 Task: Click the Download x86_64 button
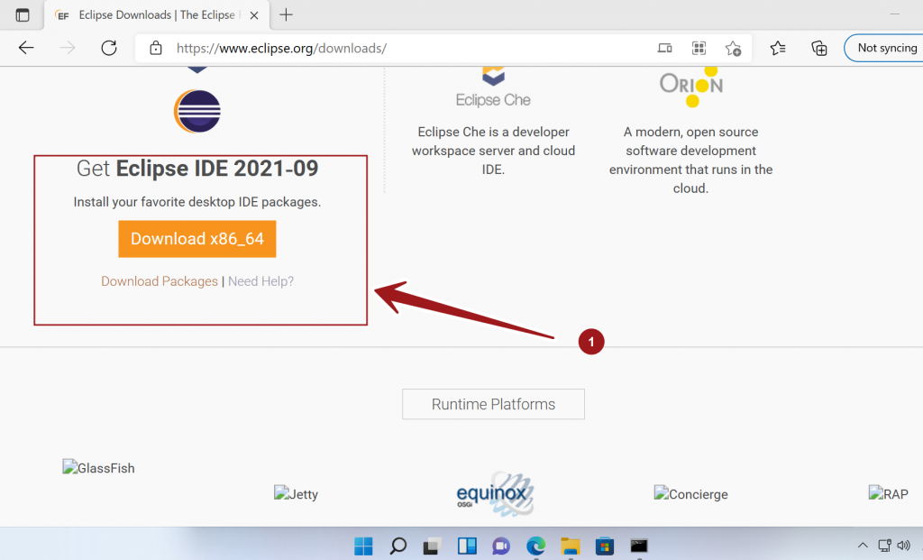[196, 239]
